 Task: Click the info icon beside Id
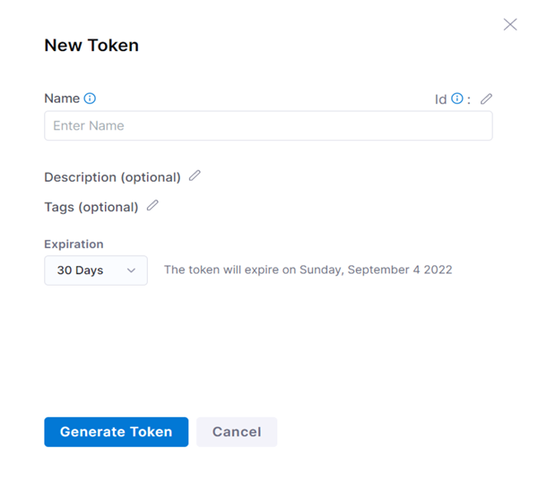click(457, 98)
